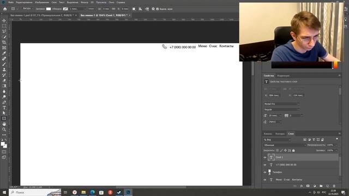The height and width of the screenshot is (196, 349).
Task: Toggle lock all button for layer
Action: click(x=293, y=150)
